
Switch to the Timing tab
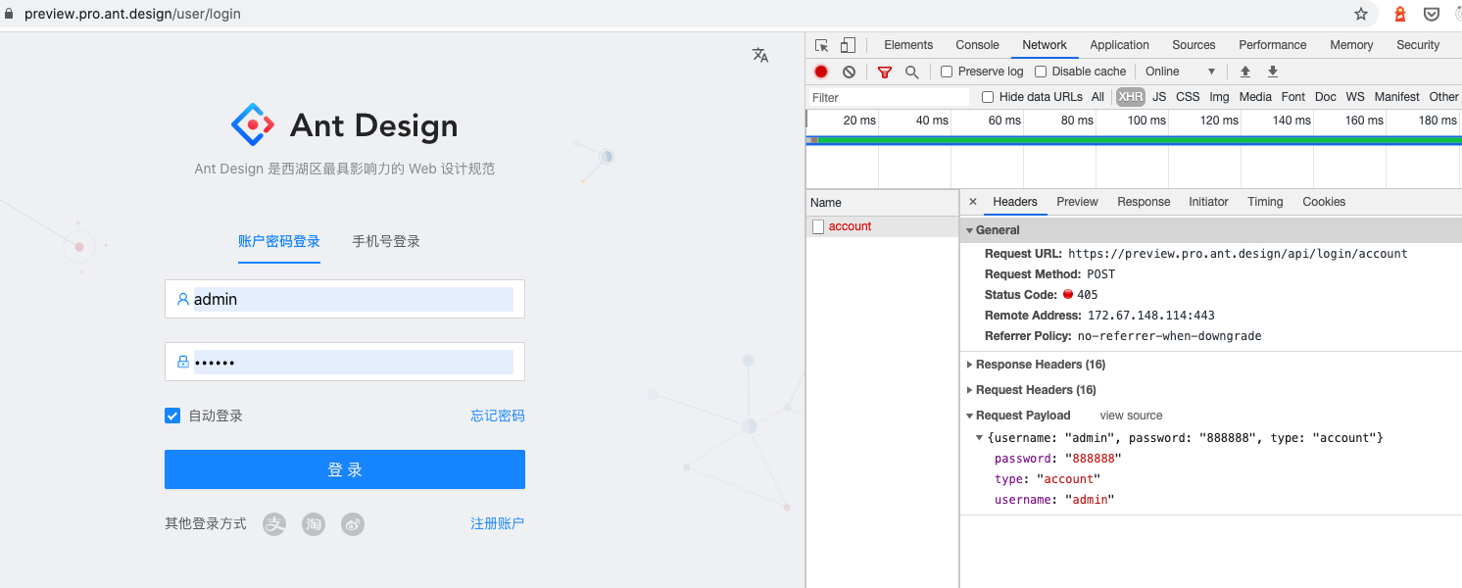[1265, 202]
